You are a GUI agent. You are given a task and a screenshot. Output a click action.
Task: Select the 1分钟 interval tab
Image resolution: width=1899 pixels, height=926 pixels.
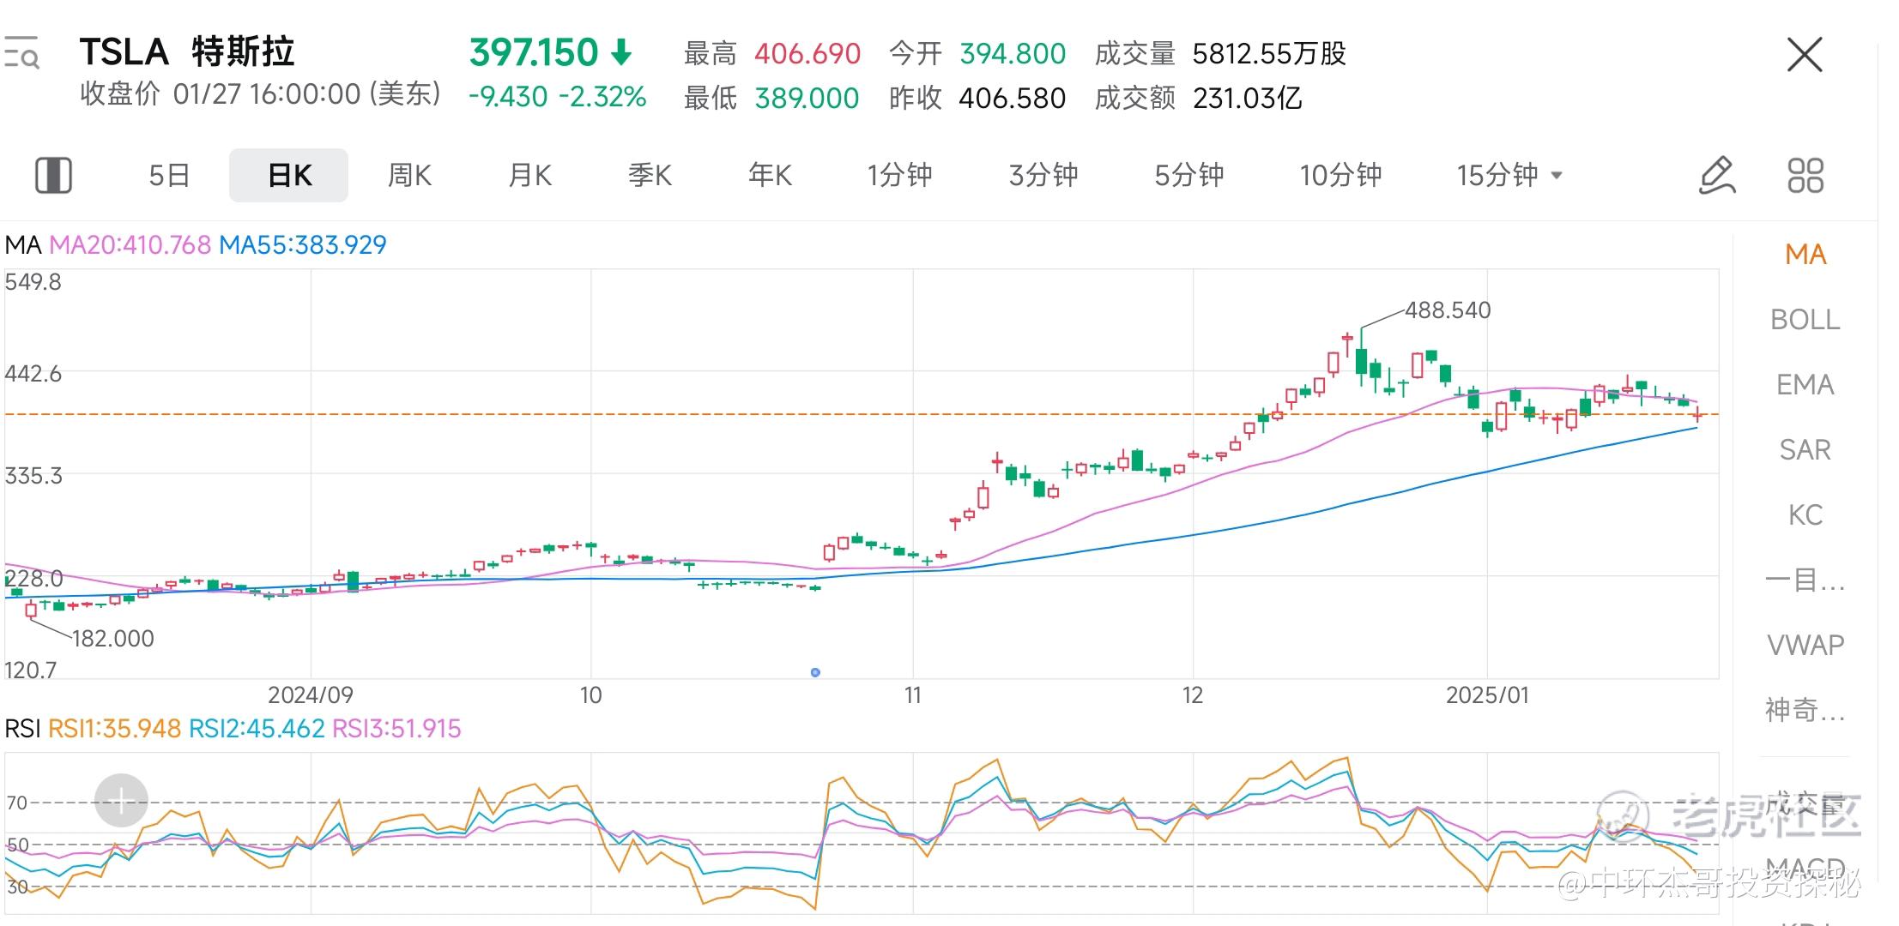[899, 176]
